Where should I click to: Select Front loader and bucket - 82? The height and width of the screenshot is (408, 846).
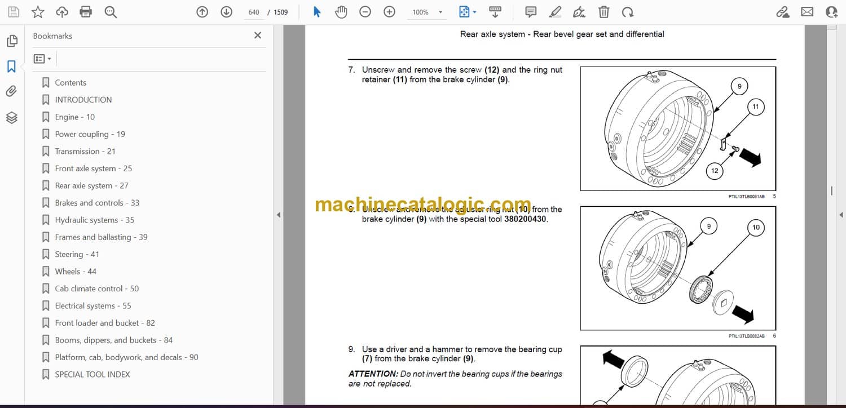pyautogui.click(x=105, y=323)
